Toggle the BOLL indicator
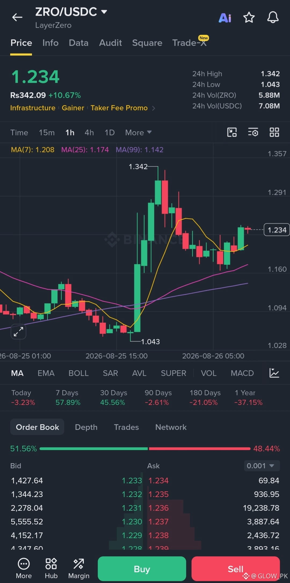This screenshot has height=583, width=290. point(78,373)
